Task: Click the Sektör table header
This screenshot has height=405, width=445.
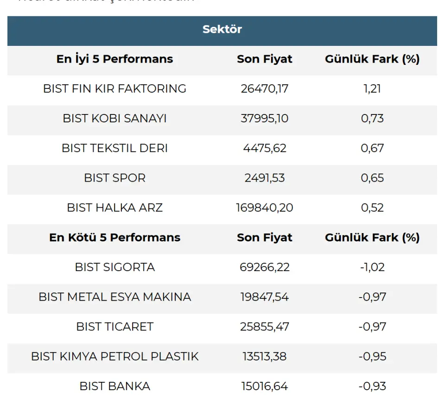Action: click(222, 30)
